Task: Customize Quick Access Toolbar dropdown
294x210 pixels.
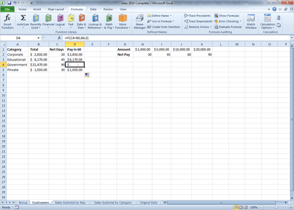Action: pos(31,3)
